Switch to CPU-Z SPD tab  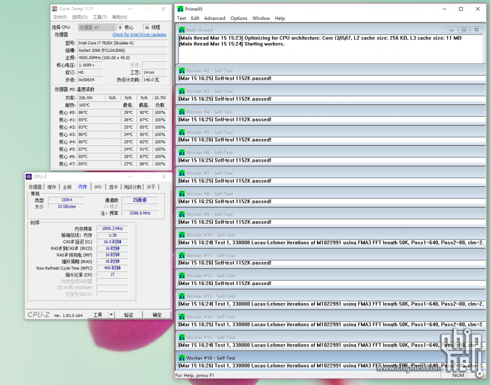point(98,187)
